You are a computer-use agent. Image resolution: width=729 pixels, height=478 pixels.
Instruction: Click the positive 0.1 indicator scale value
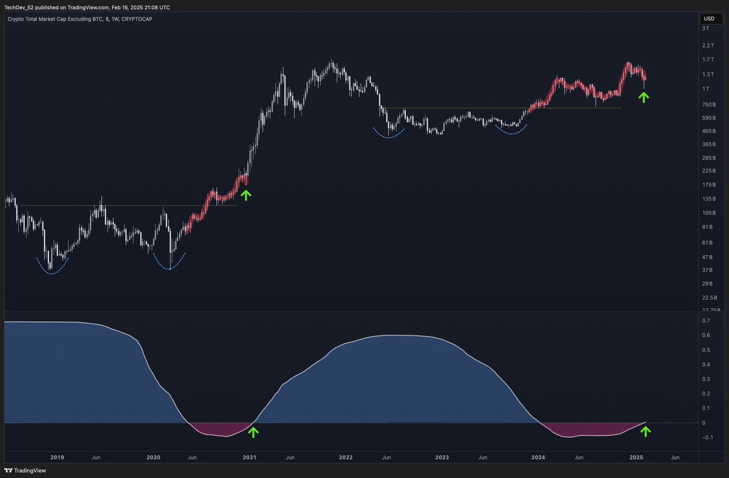[x=706, y=408]
